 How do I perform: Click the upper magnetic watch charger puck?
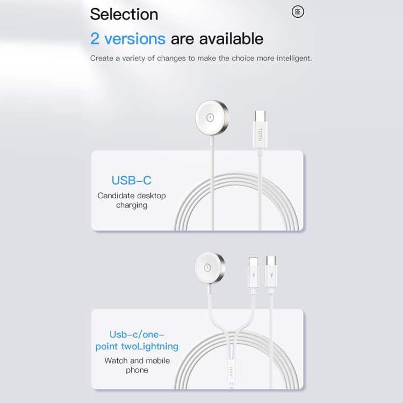[x=212, y=118]
